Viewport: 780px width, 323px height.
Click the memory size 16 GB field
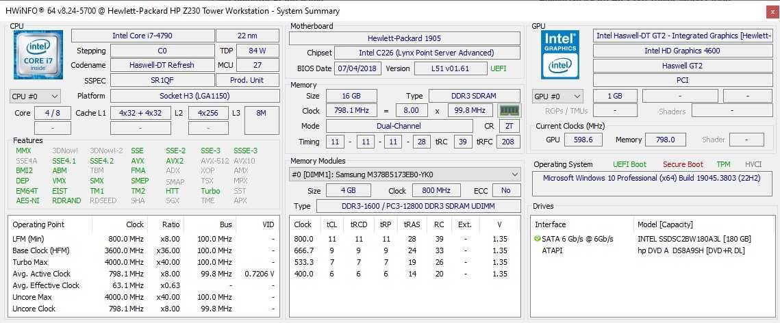(351, 96)
